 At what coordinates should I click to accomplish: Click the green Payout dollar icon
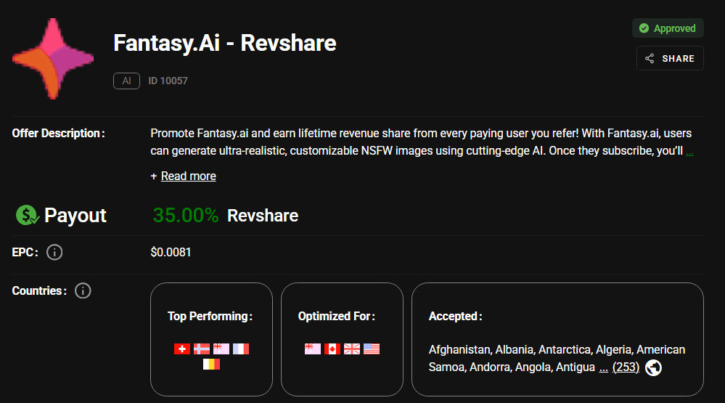28,215
